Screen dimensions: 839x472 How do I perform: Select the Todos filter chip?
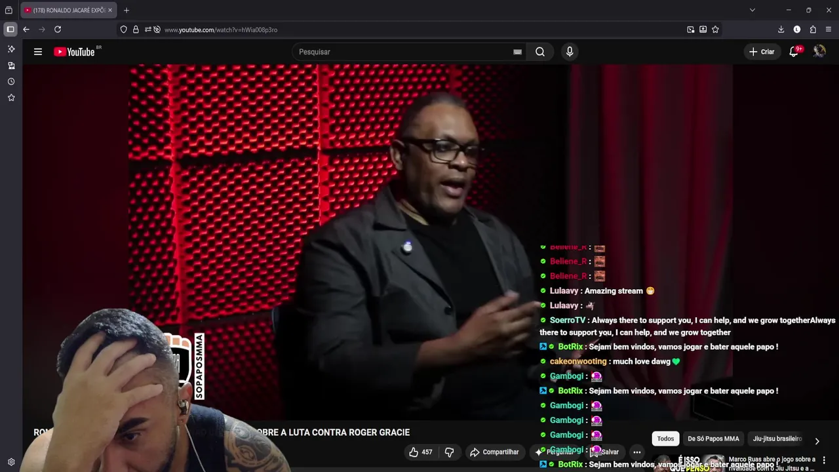(x=665, y=439)
